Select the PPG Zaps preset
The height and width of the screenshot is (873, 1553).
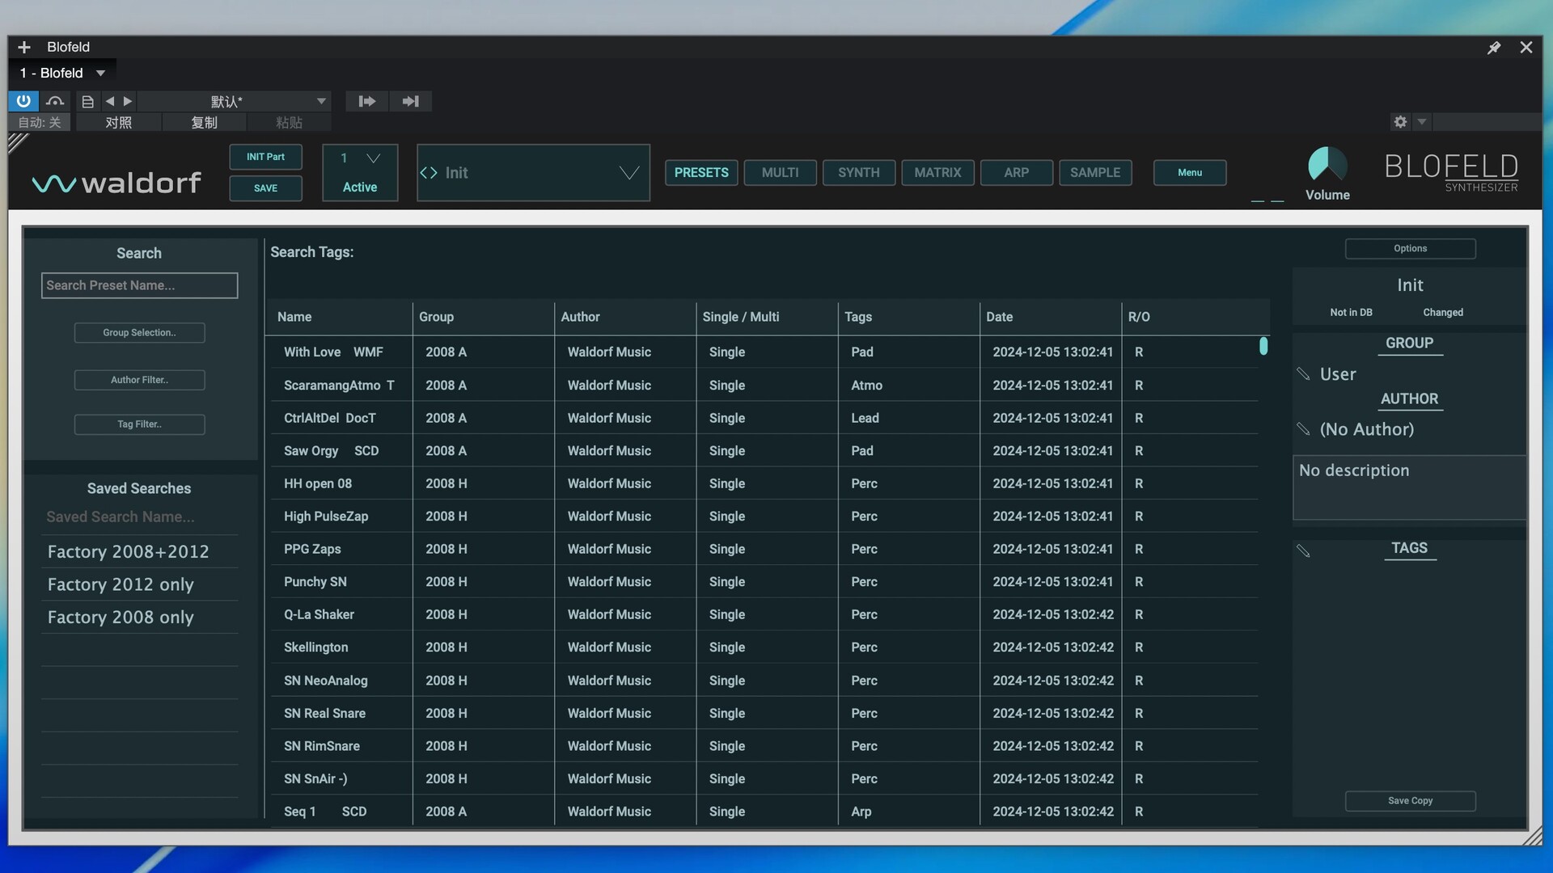tap(763, 550)
